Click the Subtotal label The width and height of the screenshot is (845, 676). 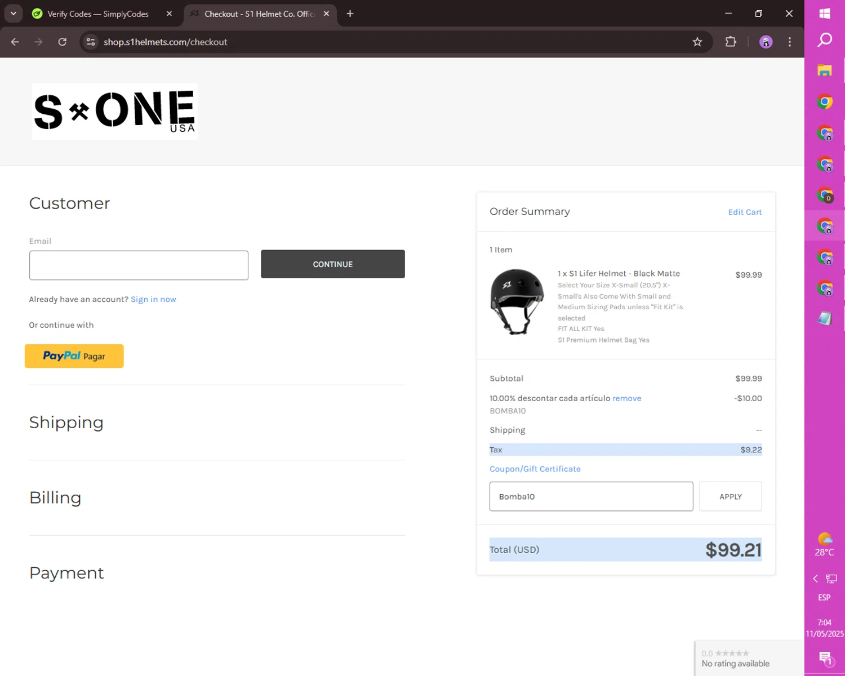[506, 379]
